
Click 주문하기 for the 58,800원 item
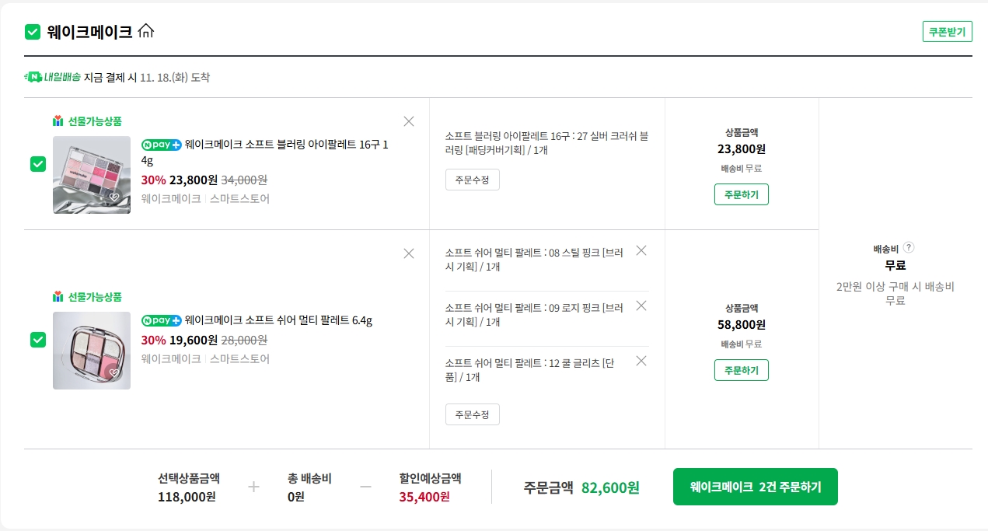(741, 370)
